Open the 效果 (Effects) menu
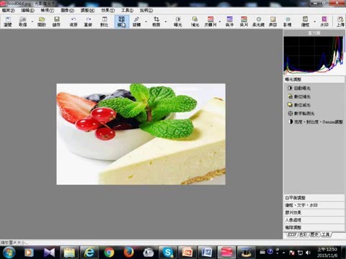This screenshot has height=259, width=346. click(108, 11)
